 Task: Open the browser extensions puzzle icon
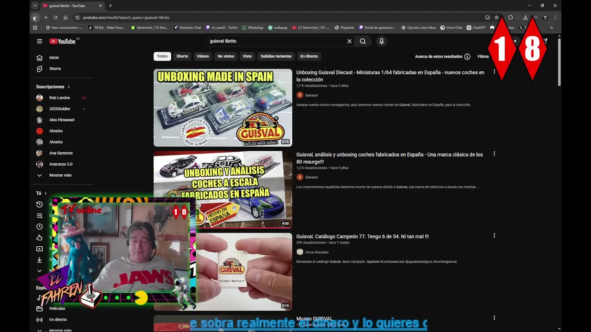pyautogui.click(x=511, y=18)
